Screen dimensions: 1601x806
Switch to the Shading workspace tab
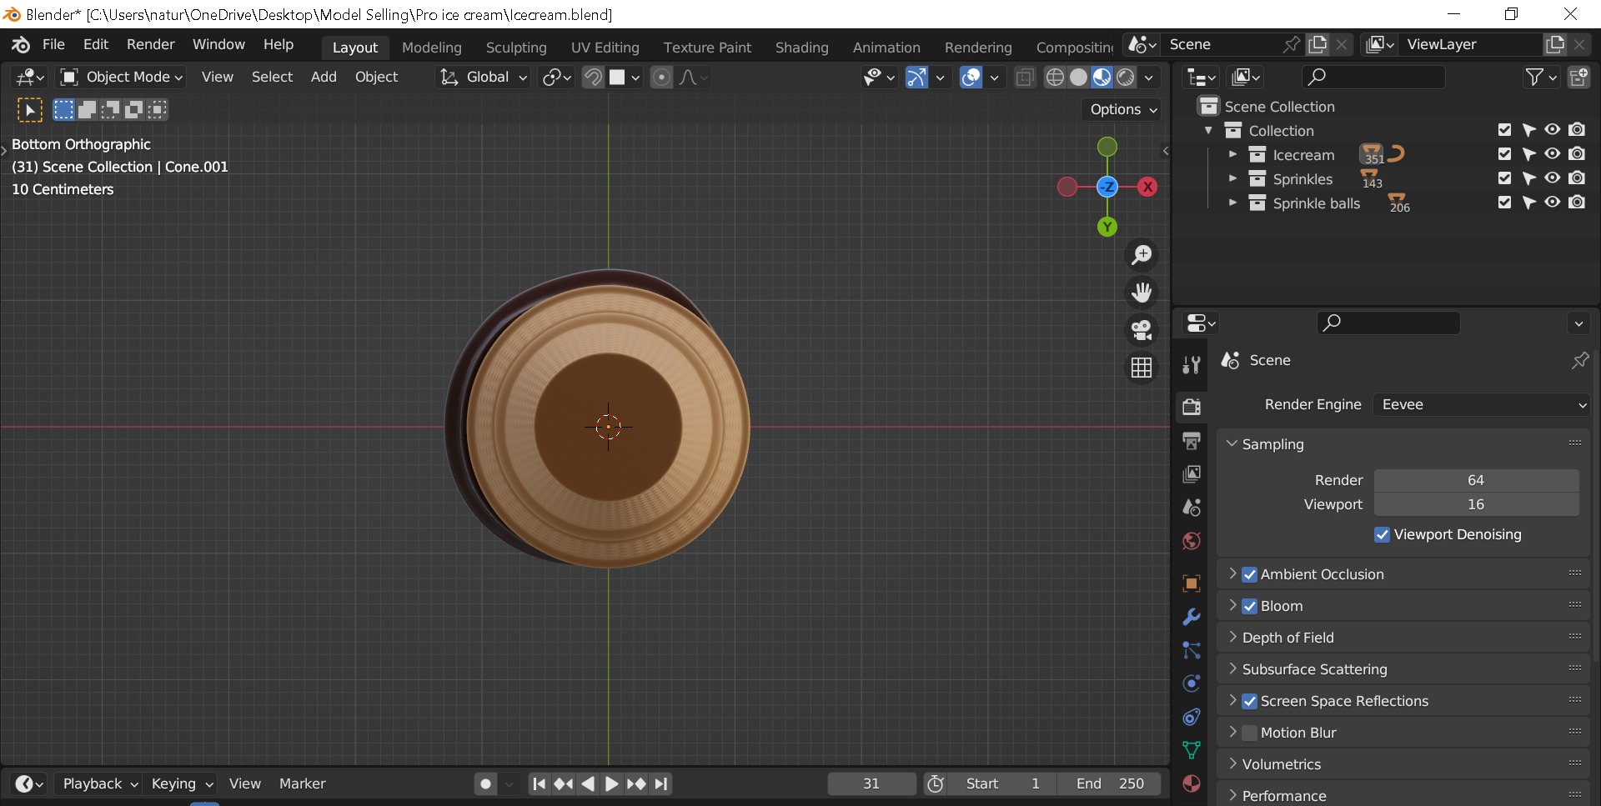pyautogui.click(x=801, y=48)
